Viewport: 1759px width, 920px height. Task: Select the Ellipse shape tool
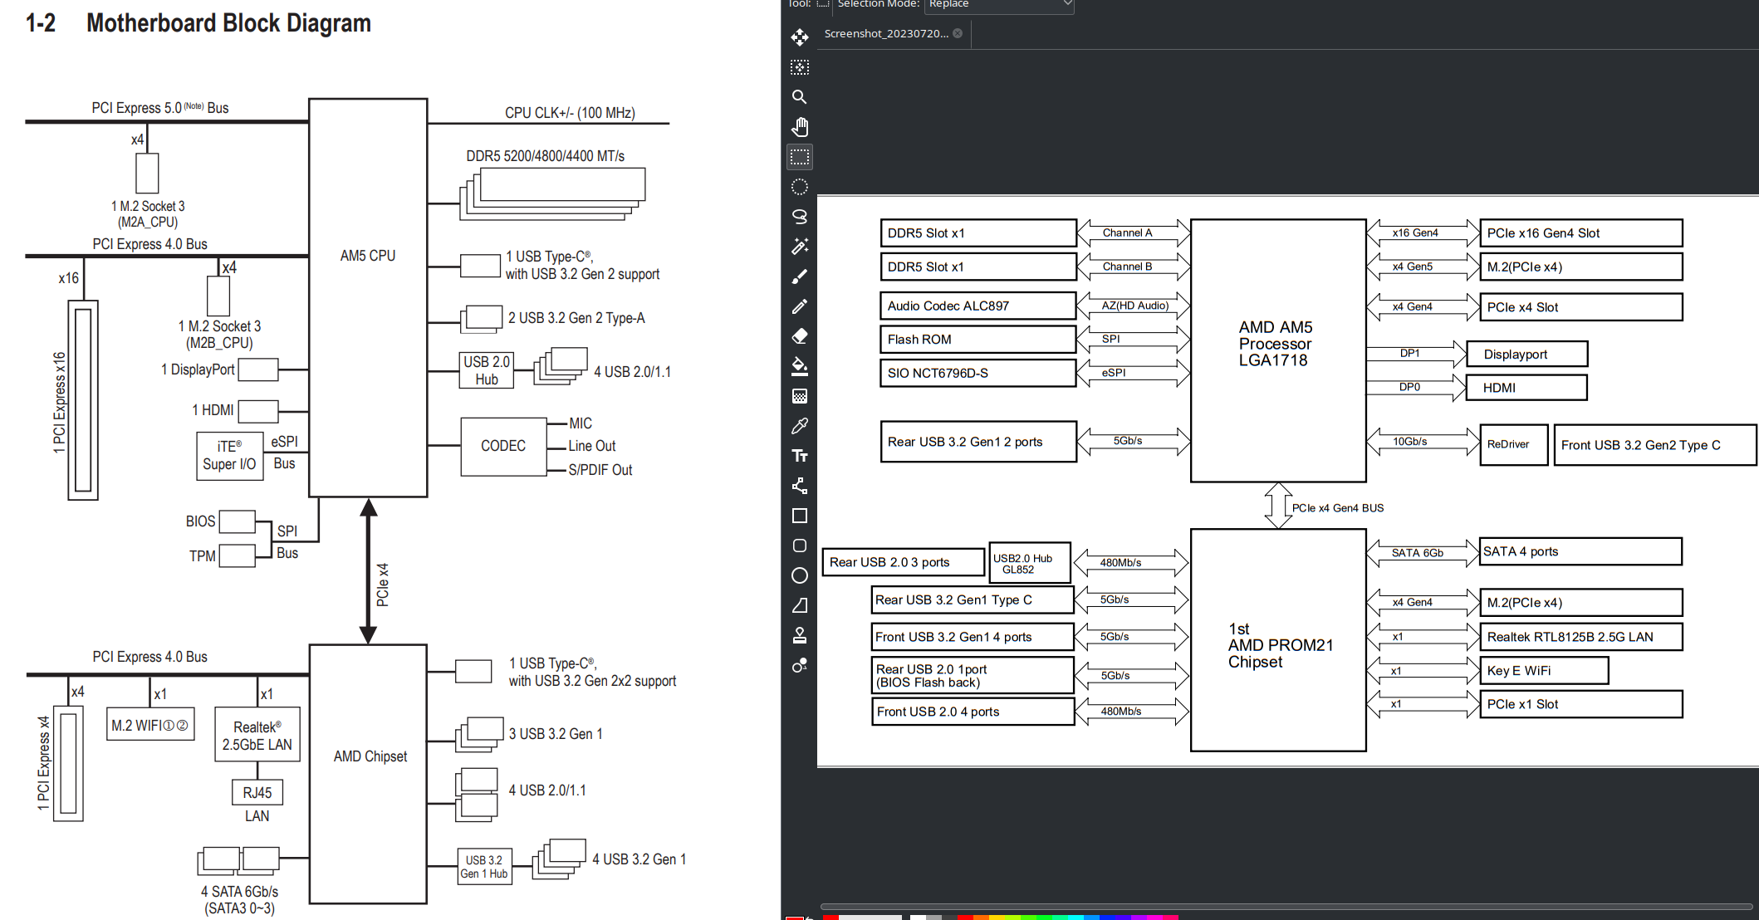[800, 575]
